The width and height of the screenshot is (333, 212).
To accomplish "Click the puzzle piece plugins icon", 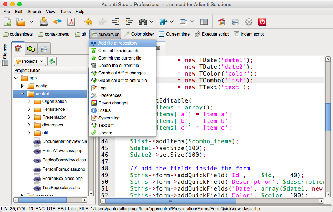I will (x=163, y=22).
